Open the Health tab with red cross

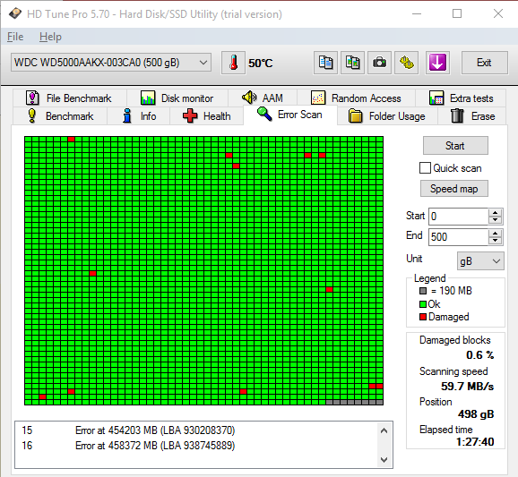206,116
